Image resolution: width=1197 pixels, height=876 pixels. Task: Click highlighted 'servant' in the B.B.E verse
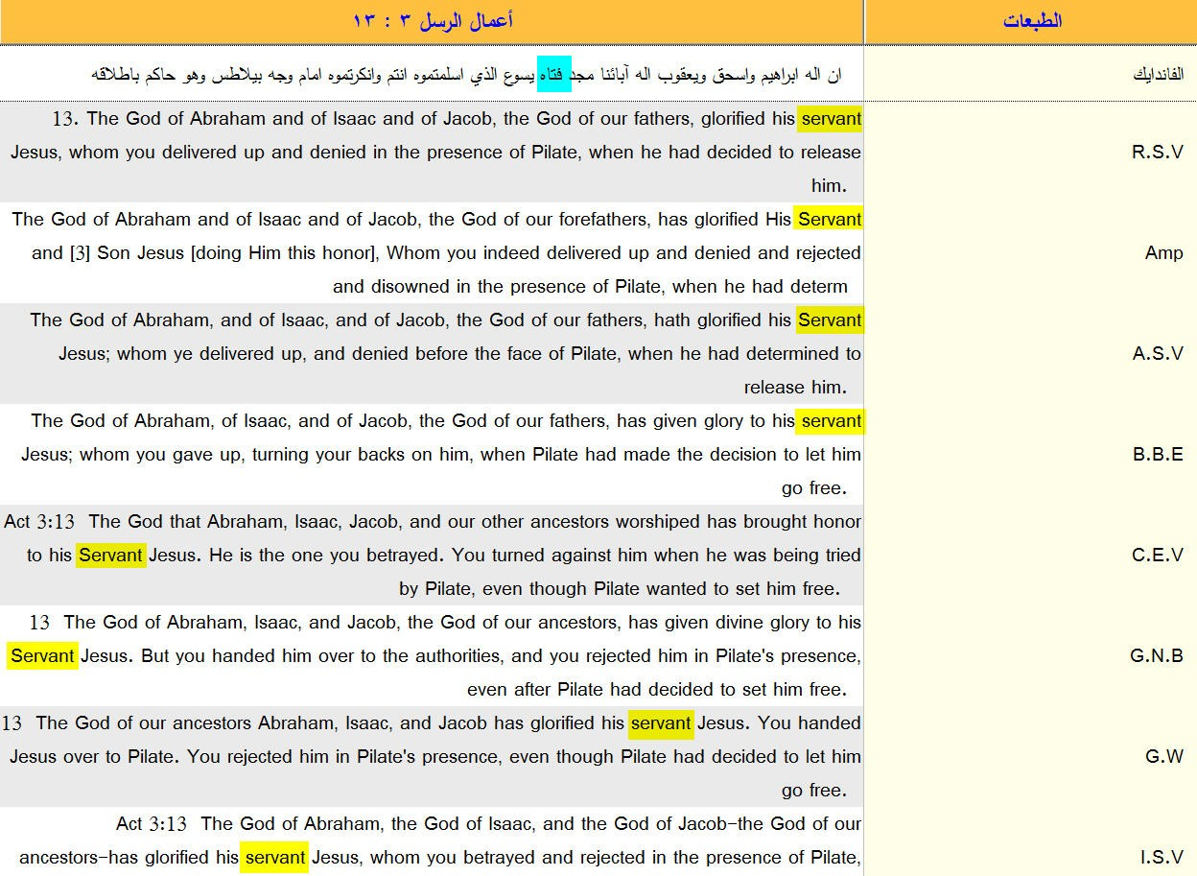(831, 421)
